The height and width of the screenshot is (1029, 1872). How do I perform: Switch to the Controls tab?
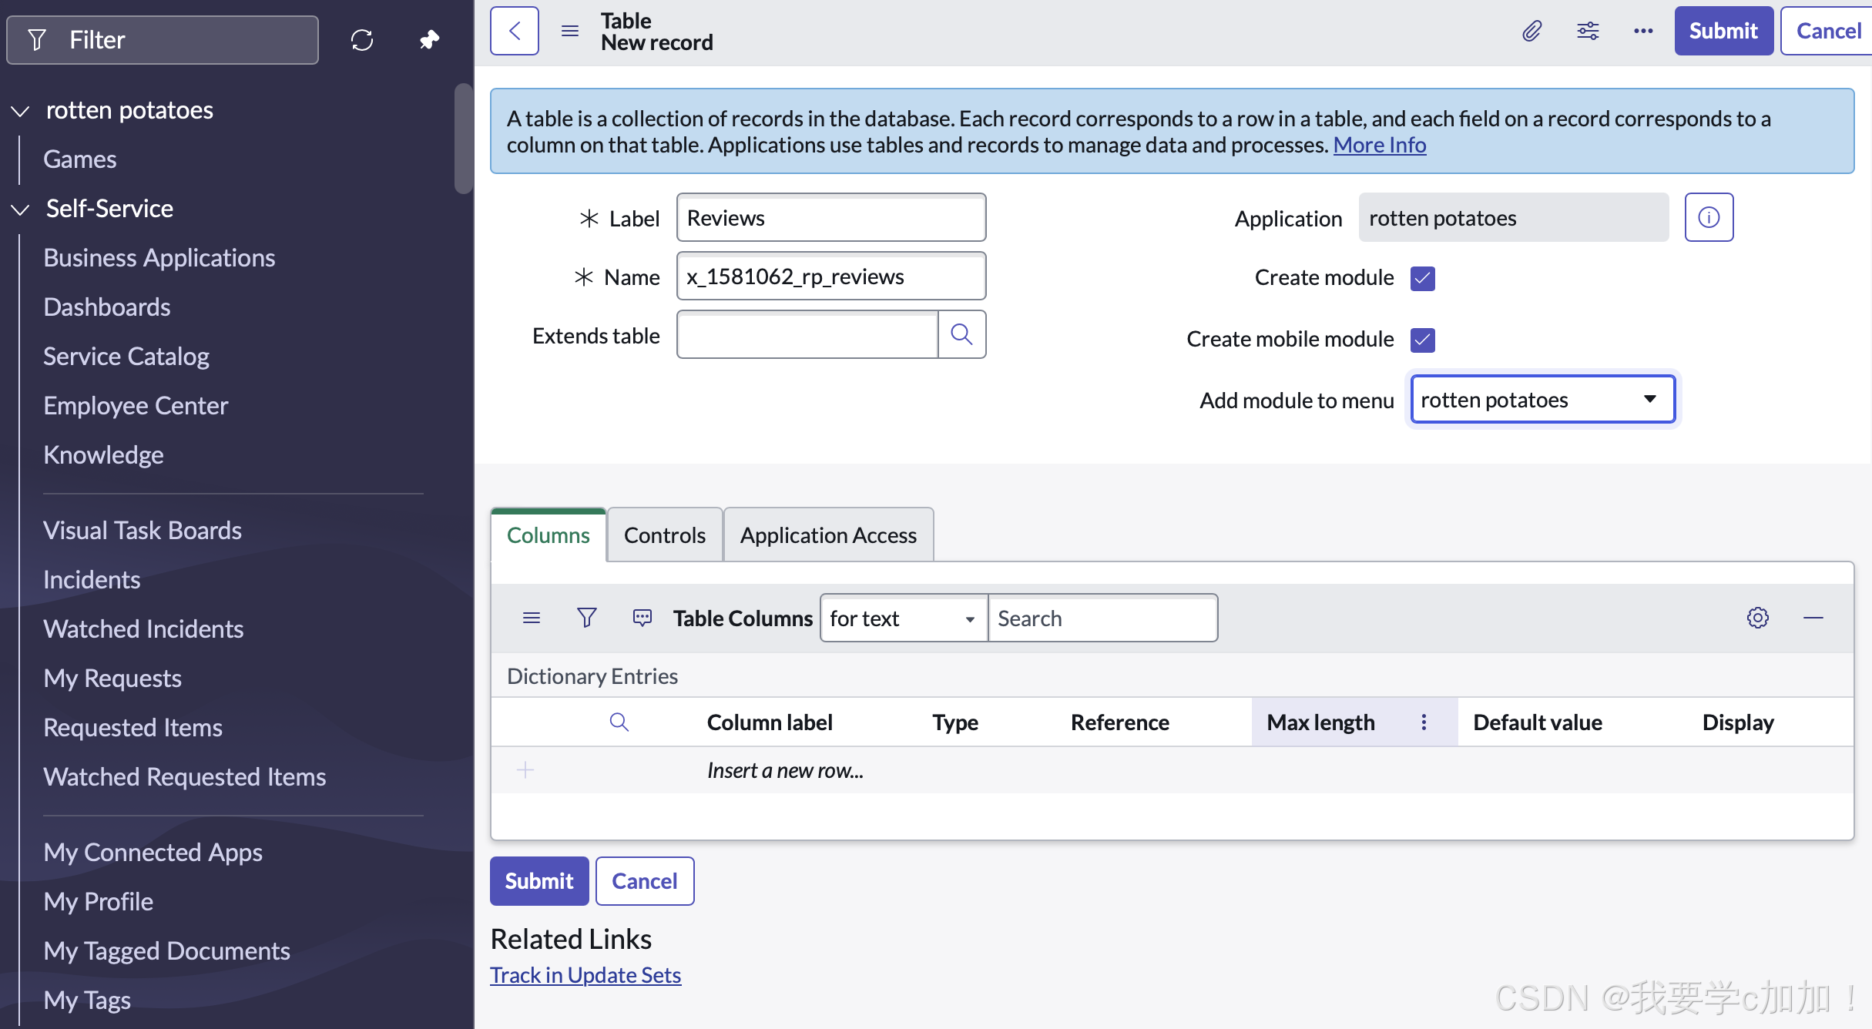664,535
